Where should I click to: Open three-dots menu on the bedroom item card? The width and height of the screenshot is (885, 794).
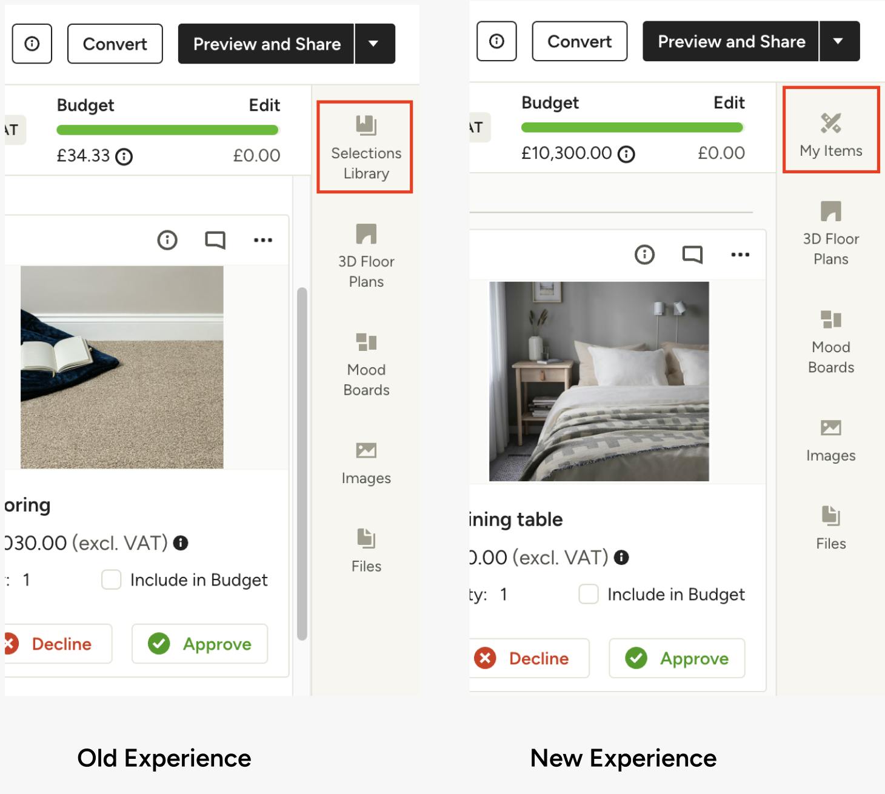740,255
